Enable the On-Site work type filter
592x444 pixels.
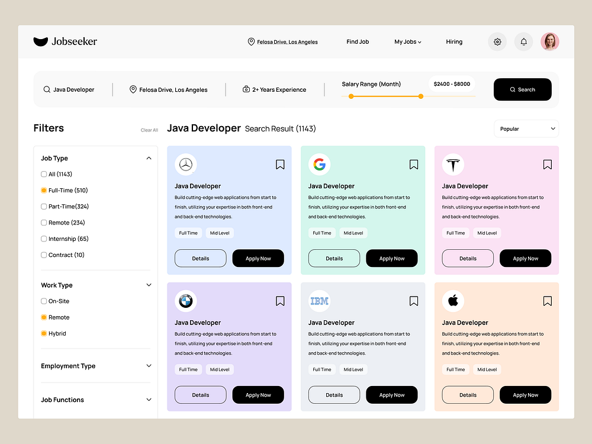tap(44, 301)
